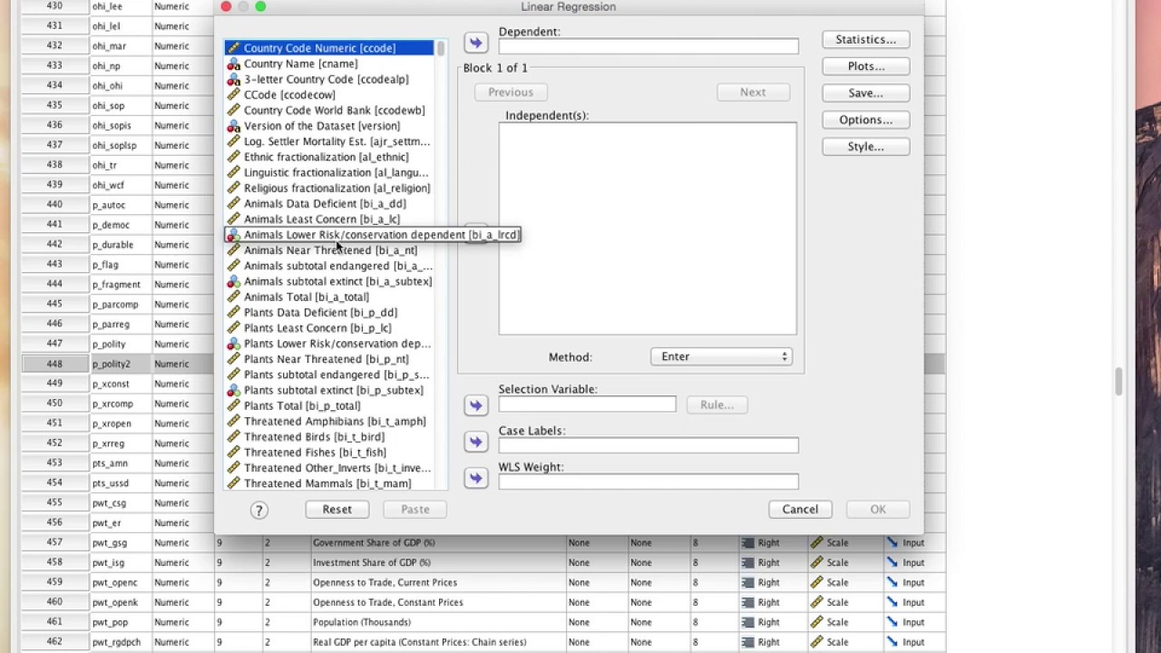Image resolution: width=1161 pixels, height=653 pixels.
Task: Open the help question mark button
Action: click(x=259, y=510)
